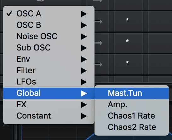Open the Noise OSC submenu
Screen dimensions: 172x140
click(x=49, y=37)
